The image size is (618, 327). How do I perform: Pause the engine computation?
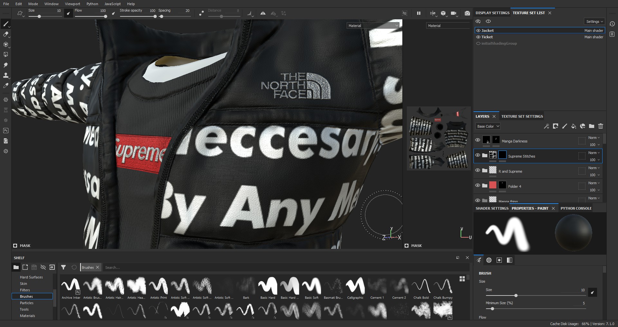coord(418,13)
